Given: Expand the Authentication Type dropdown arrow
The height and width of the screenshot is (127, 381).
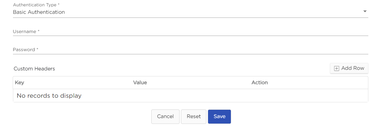Looking at the screenshot, I should click(x=365, y=11).
